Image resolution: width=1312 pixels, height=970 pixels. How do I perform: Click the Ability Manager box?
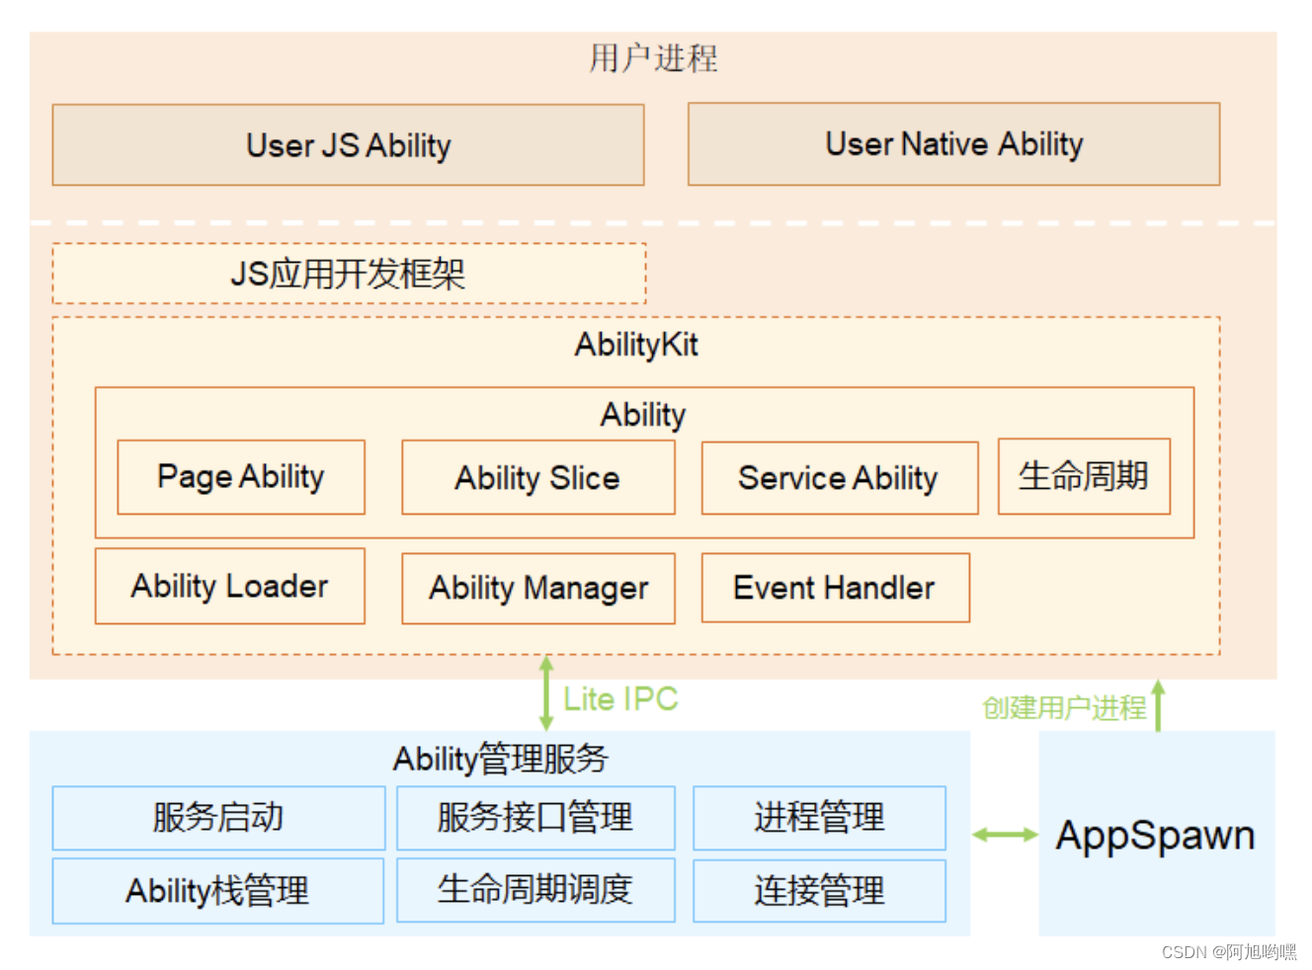click(538, 589)
